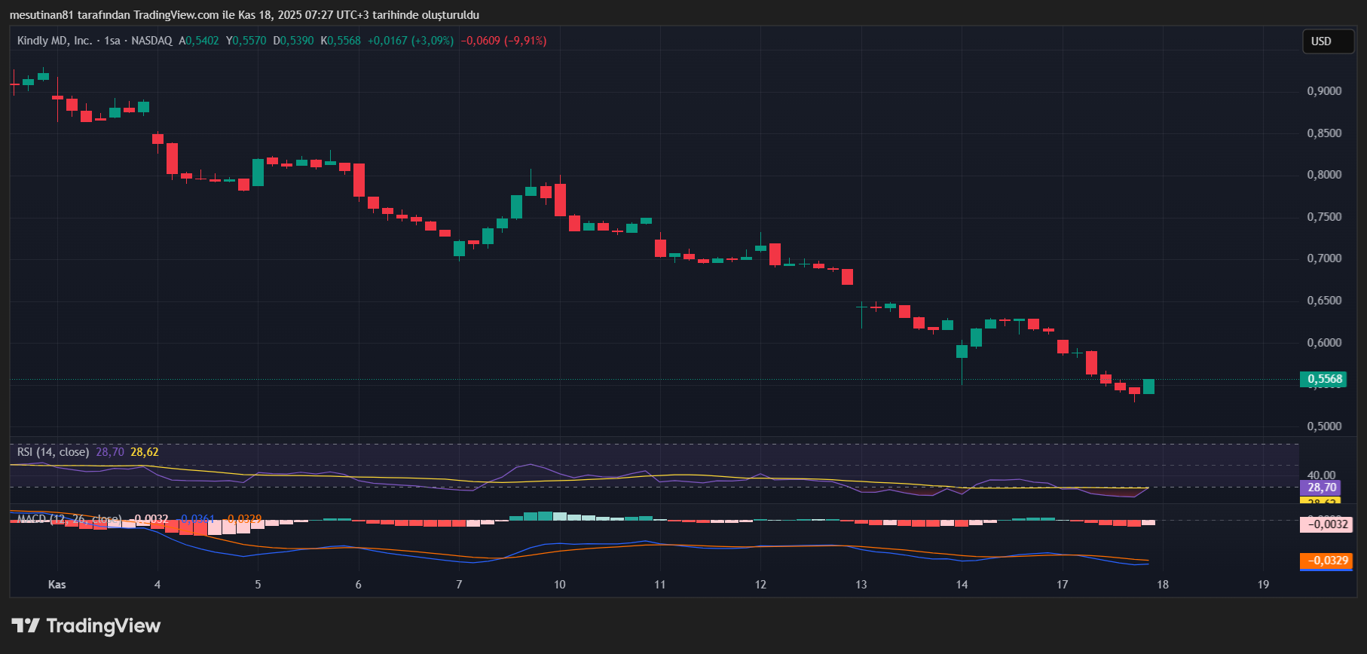
Task: Click the pink -0,0032 MACD histogram tag
Action: pyautogui.click(x=1326, y=524)
